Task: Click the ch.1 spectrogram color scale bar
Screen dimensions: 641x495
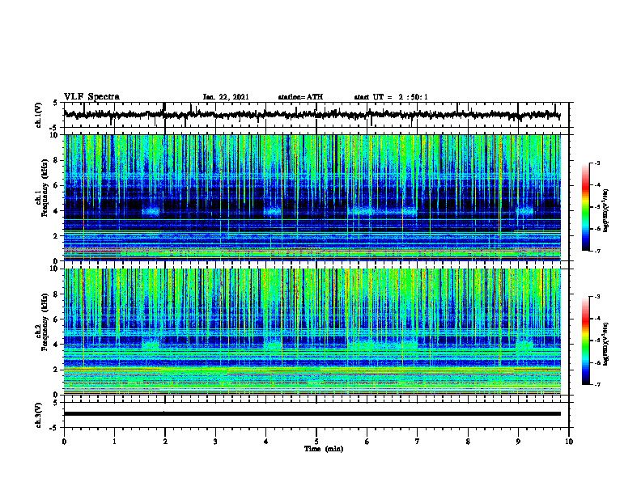Action: 586,207
